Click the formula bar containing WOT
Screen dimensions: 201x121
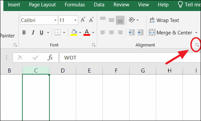point(130,57)
